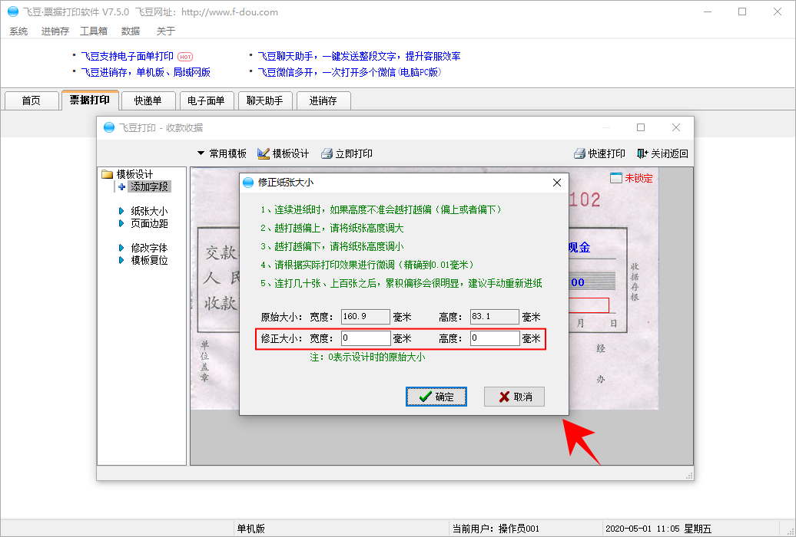This screenshot has width=796, height=537.
Task: Open the 飞豆支持电子面单打印 link
Action: pos(128,56)
